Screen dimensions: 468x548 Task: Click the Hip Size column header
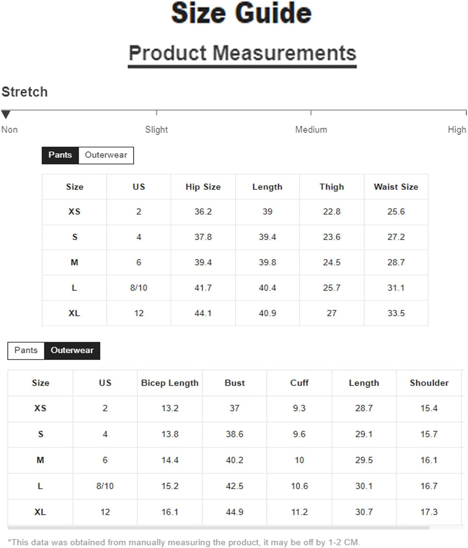(x=203, y=187)
